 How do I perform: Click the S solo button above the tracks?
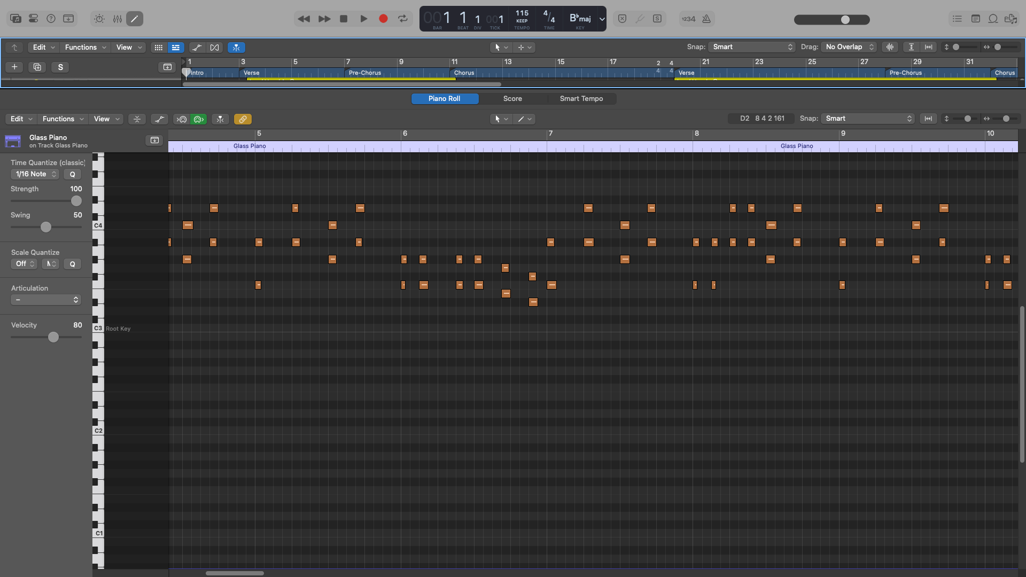pyautogui.click(x=60, y=67)
